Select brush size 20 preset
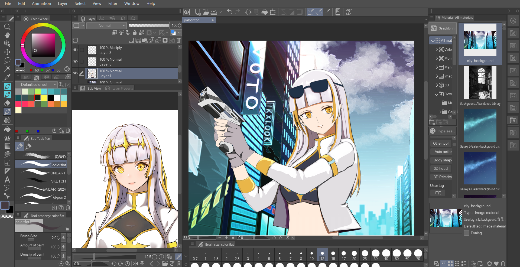This screenshot has width=520, height=267. point(354,255)
